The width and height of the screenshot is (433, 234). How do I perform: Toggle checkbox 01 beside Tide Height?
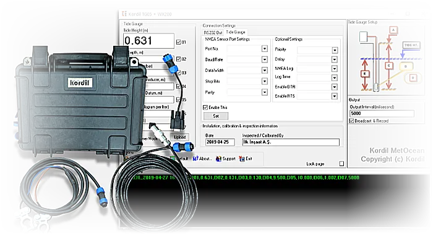click(179, 42)
